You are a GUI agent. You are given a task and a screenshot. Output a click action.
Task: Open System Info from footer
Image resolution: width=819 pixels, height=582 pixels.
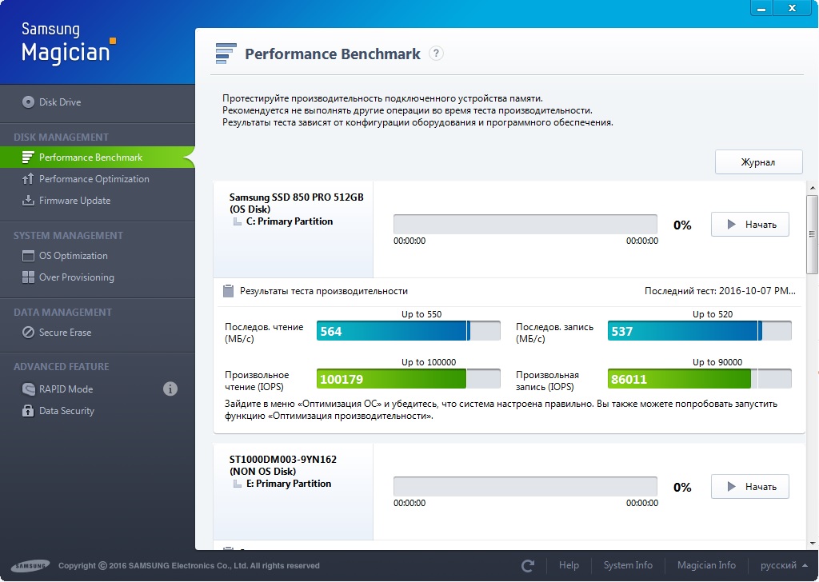pos(628,565)
